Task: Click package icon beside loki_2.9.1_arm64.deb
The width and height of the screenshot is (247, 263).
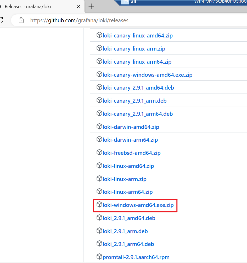Action: tap(99, 244)
